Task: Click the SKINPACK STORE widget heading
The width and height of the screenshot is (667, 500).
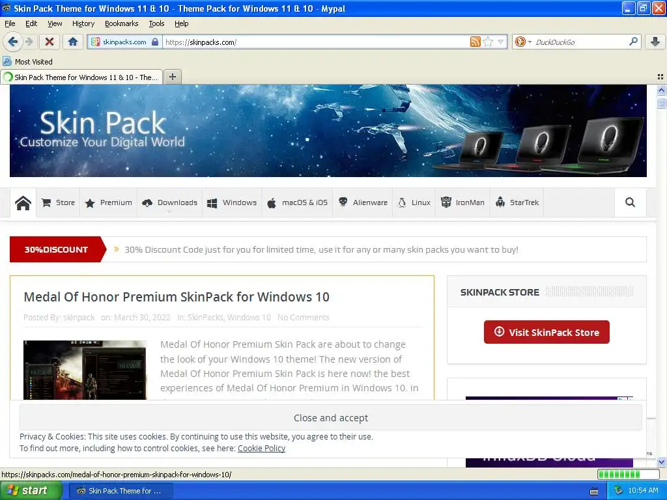Action: [x=500, y=292]
